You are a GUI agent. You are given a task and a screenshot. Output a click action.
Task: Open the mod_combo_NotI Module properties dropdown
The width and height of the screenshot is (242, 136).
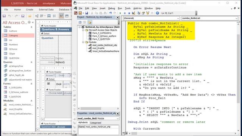tap(118, 118)
